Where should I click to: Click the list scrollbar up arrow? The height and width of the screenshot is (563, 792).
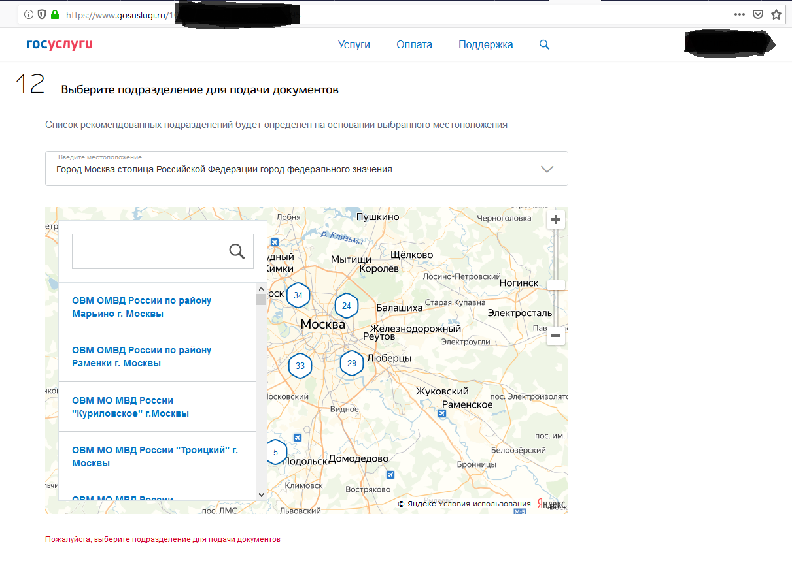(x=261, y=288)
